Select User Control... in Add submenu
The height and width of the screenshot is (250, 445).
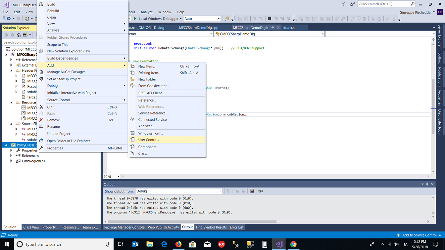(x=167, y=140)
